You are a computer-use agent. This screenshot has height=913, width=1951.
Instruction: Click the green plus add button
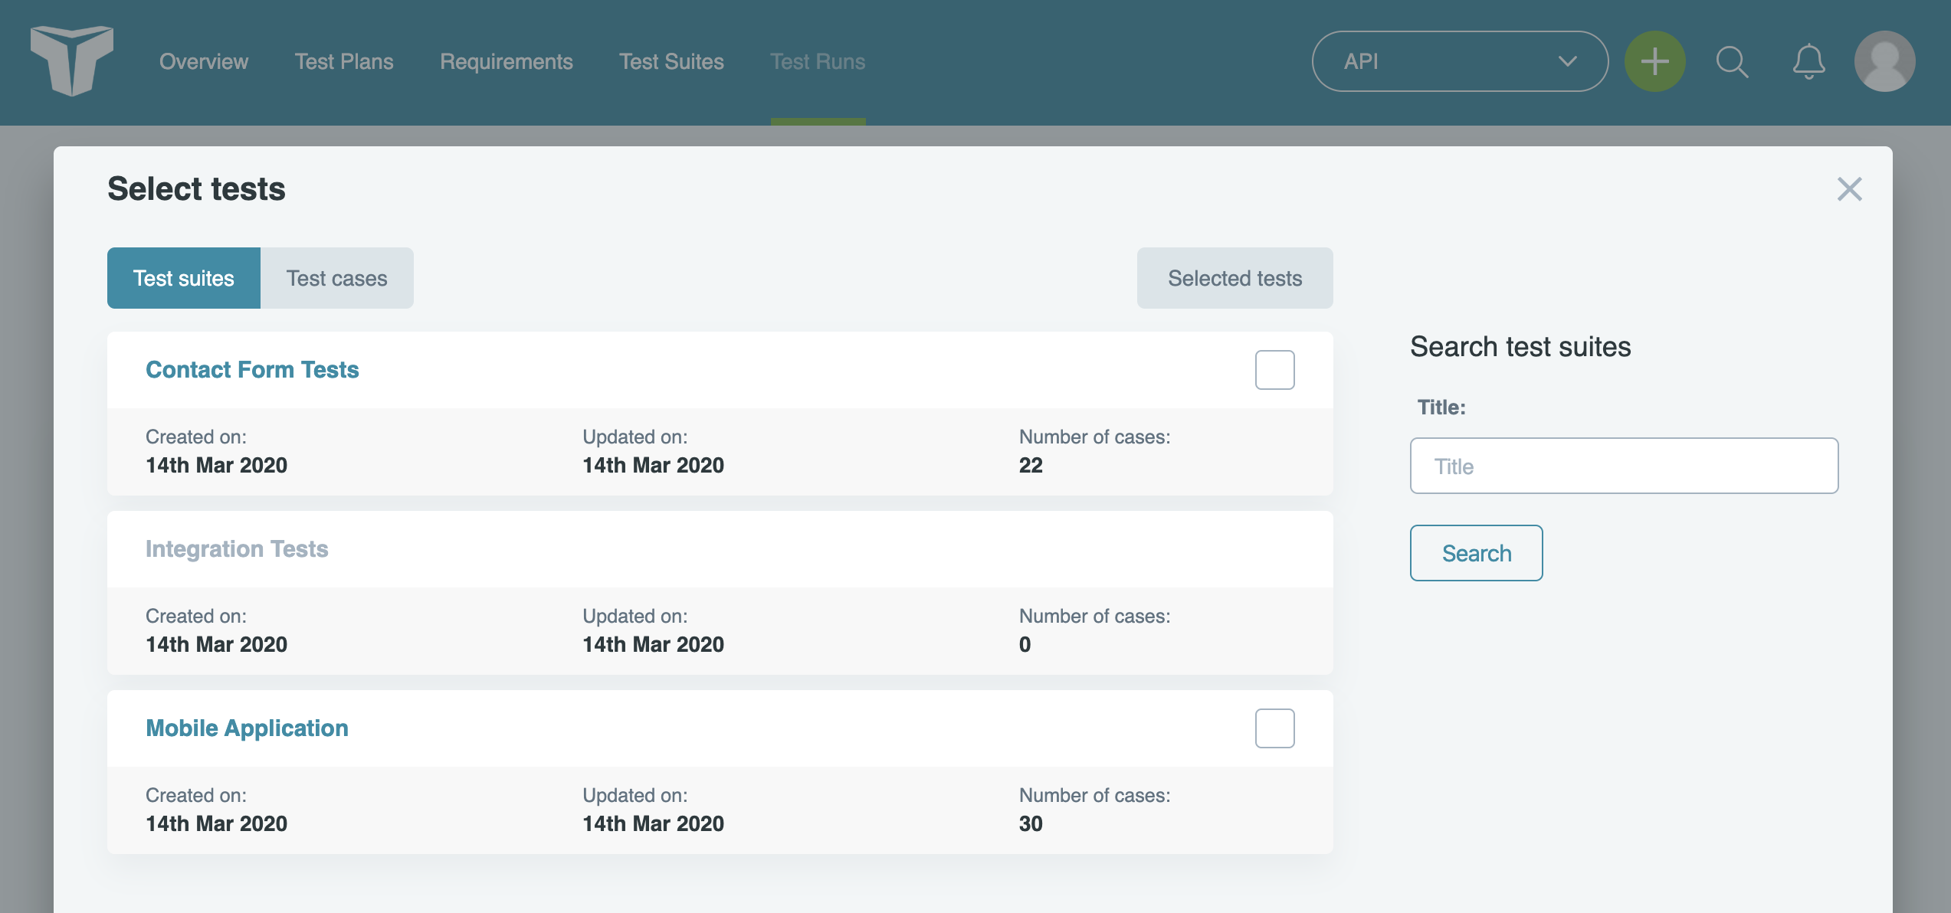pos(1654,61)
